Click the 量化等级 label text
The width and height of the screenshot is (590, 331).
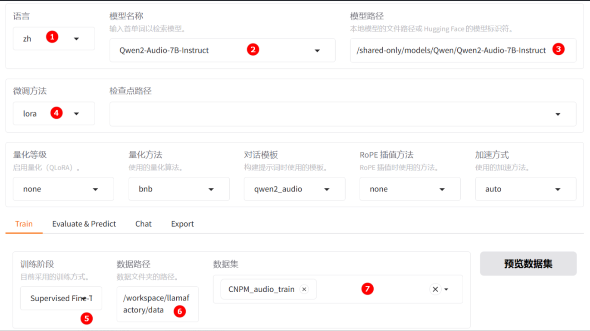[x=30, y=155]
